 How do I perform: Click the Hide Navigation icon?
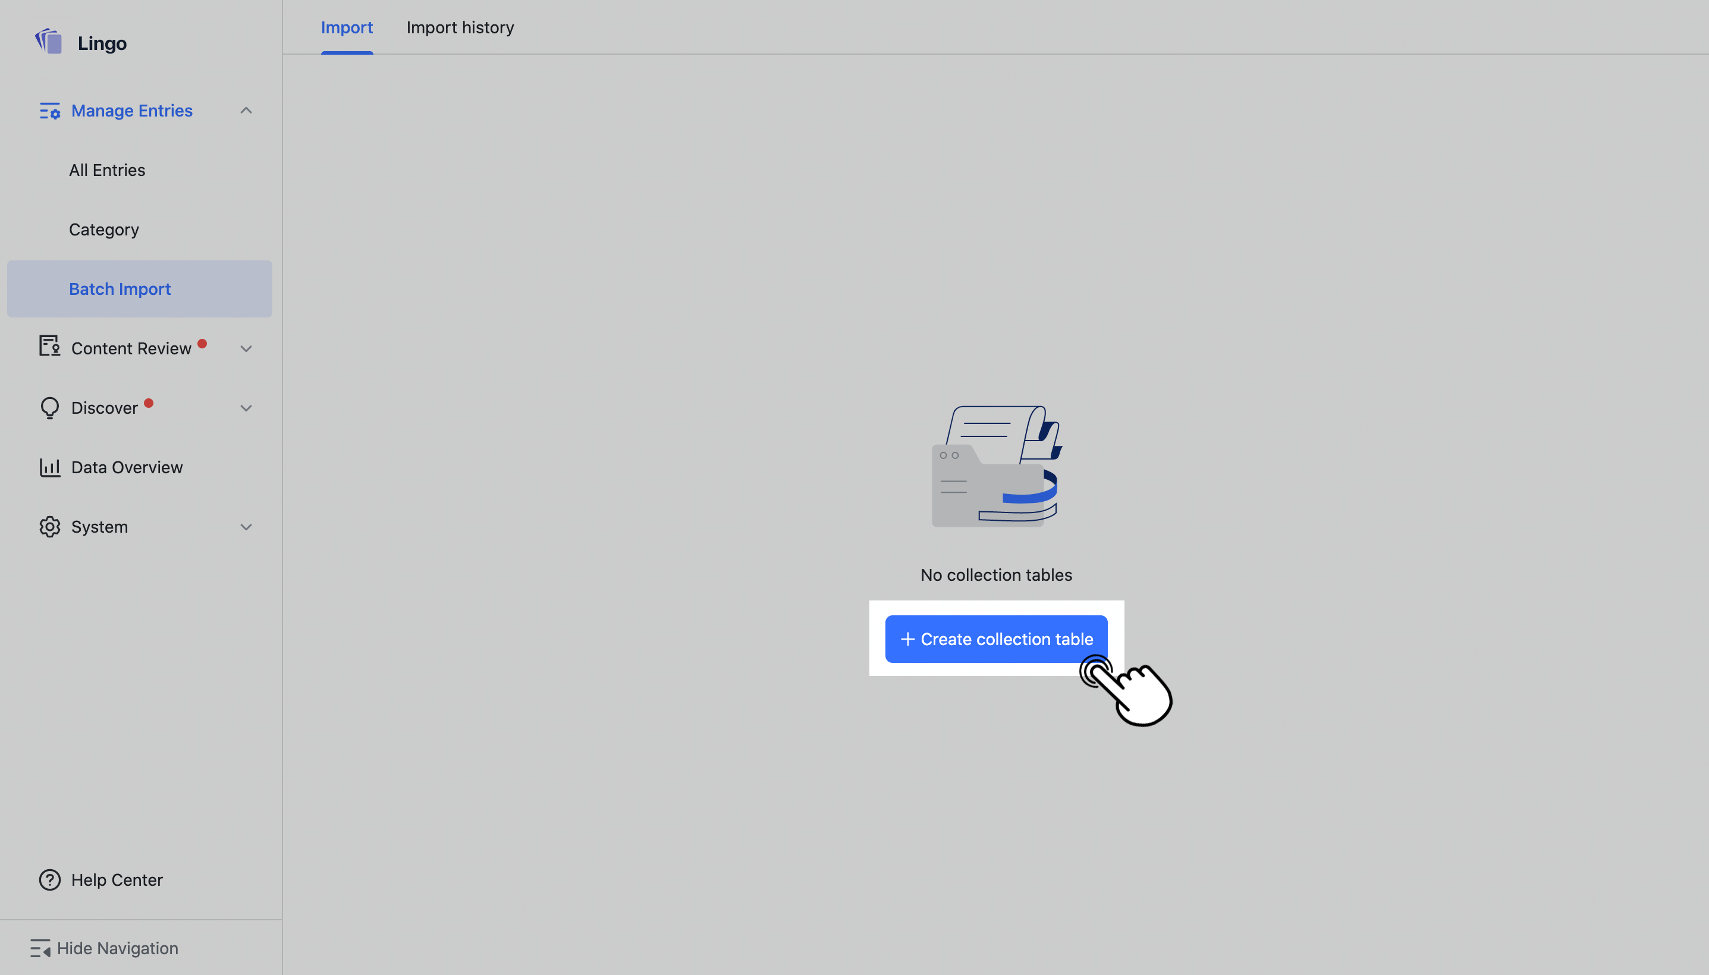point(41,948)
